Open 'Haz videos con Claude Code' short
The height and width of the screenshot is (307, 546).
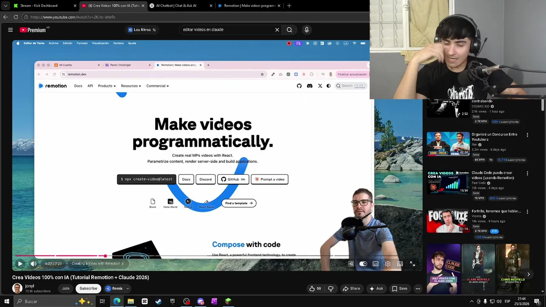[444, 269]
